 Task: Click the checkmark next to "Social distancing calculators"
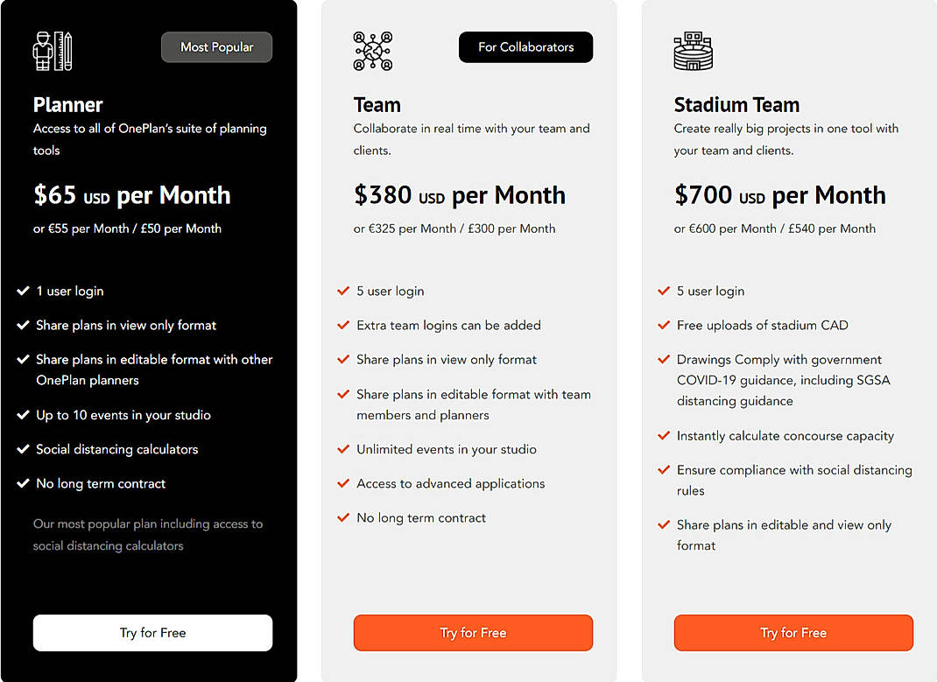point(23,449)
